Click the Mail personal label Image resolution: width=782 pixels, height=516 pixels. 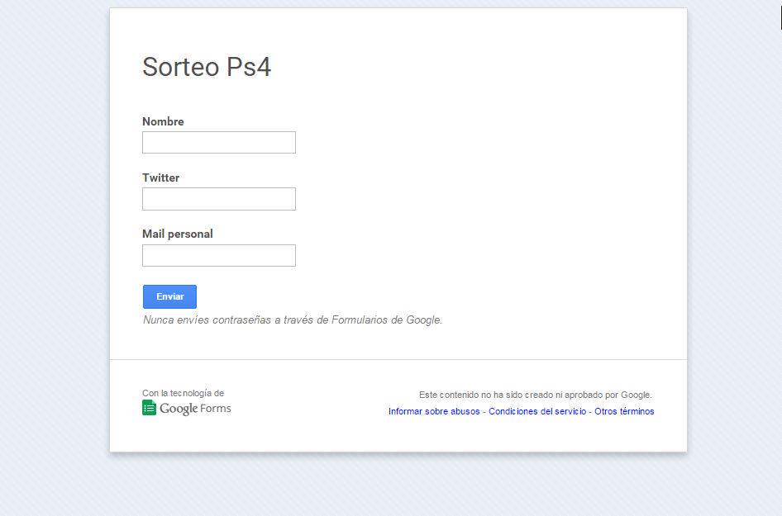[x=178, y=234]
